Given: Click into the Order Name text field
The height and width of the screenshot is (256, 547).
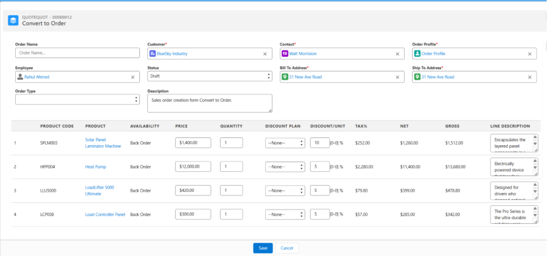Looking at the screenshot, I should coord(77,53).
